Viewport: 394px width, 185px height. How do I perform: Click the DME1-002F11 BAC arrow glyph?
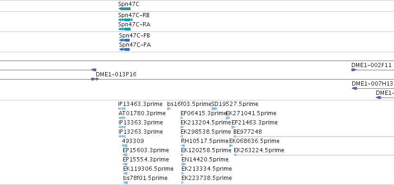(354, 70)
